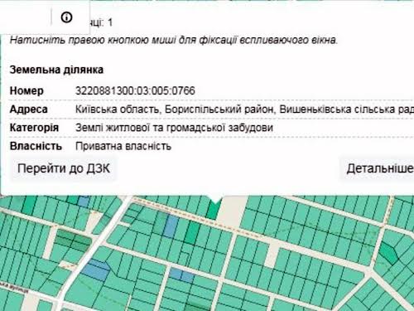
Task: Click the ownership value 'Приватна власність'
Action: [123, 146]
